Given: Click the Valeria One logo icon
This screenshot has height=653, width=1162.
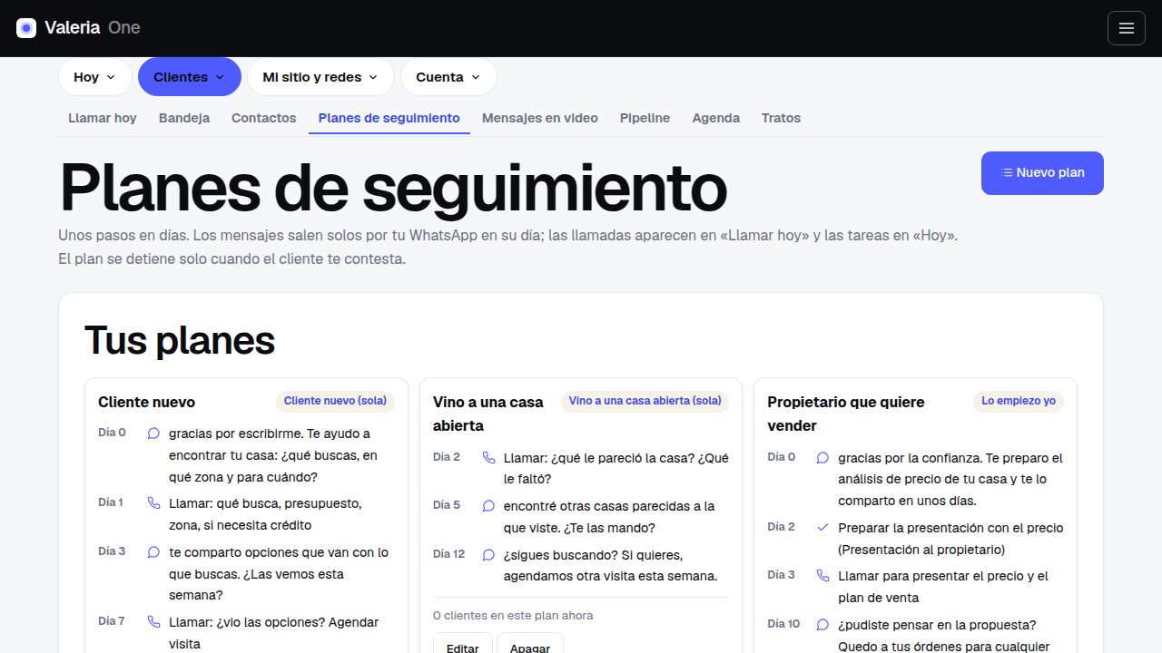Looking at the screenshot, I should point(26,28).
